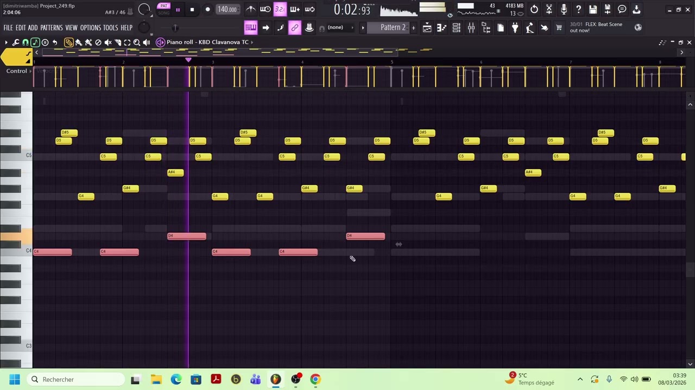The image size is (695, 390).
Task: Save project with floppy disk icon
Action: point(593,9)
